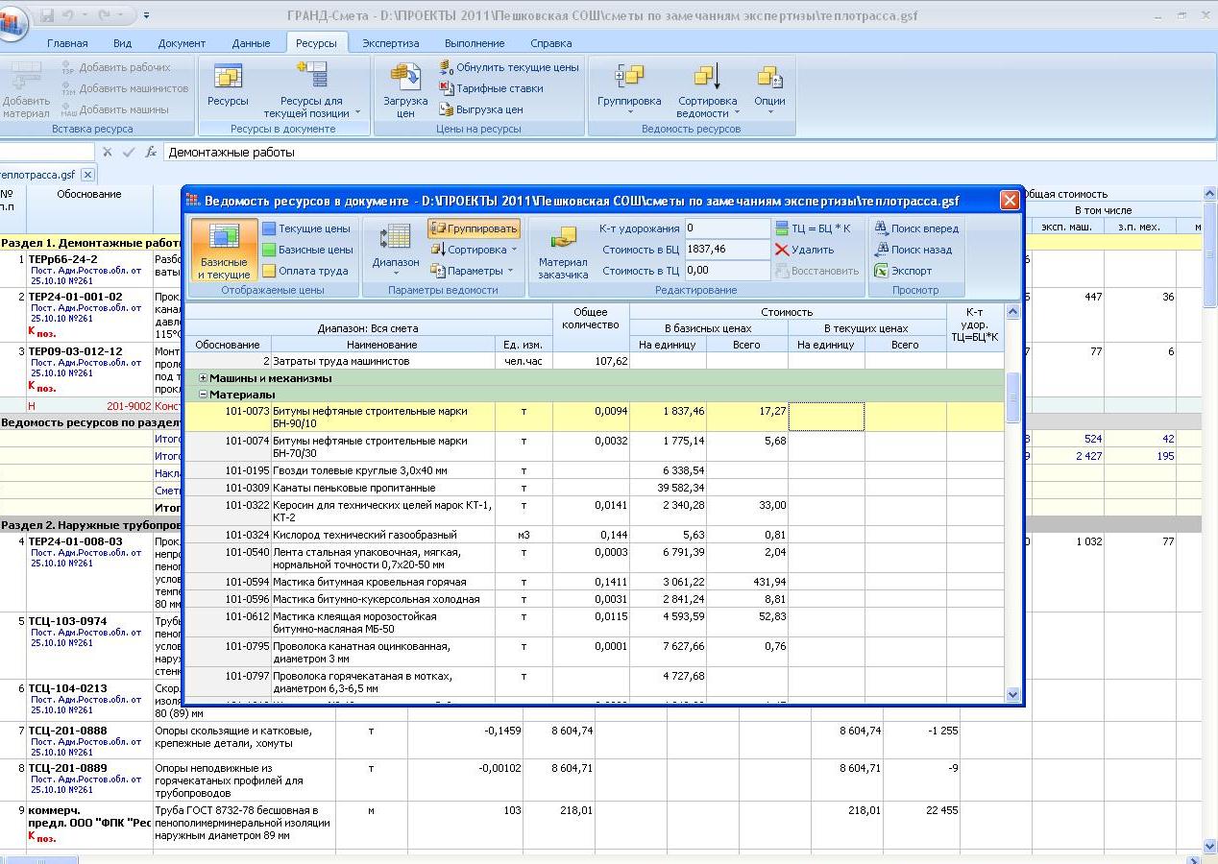Switch to the Экспертиза ribbon tab

click(390, 43)
